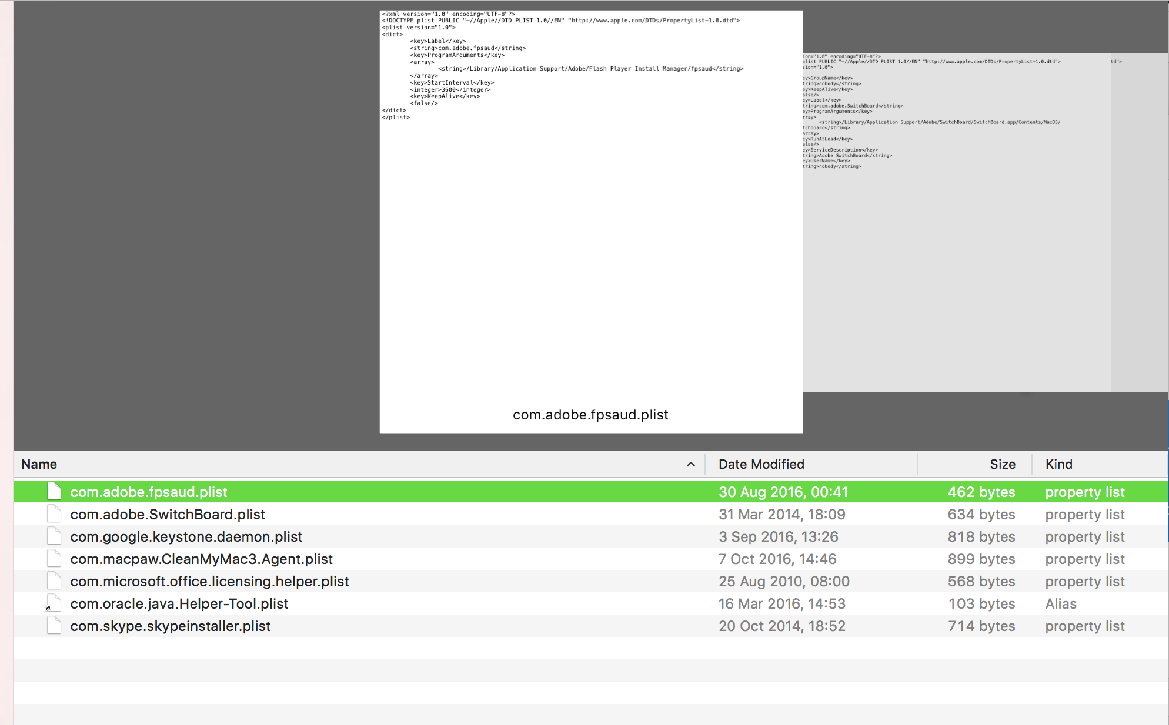The width and height of the screenshot is (1169, 725).
Task: Click the 16 Mar 2016 date of the Oracle alias
Action: click(x=781, y=603)
